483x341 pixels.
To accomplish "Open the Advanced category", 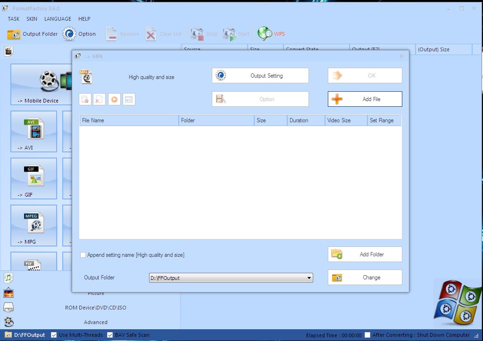I will click(x=95, y=322).
